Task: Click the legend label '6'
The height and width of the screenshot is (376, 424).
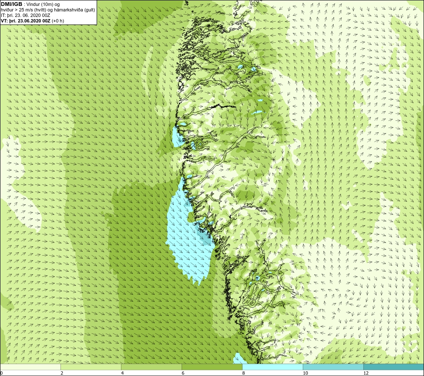Action: 183,373
